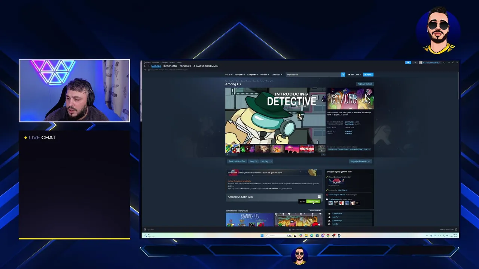Viewport: 479px width, 269px height.
Task: Click the weather widget on the taskbar
Action: [149, 235]
